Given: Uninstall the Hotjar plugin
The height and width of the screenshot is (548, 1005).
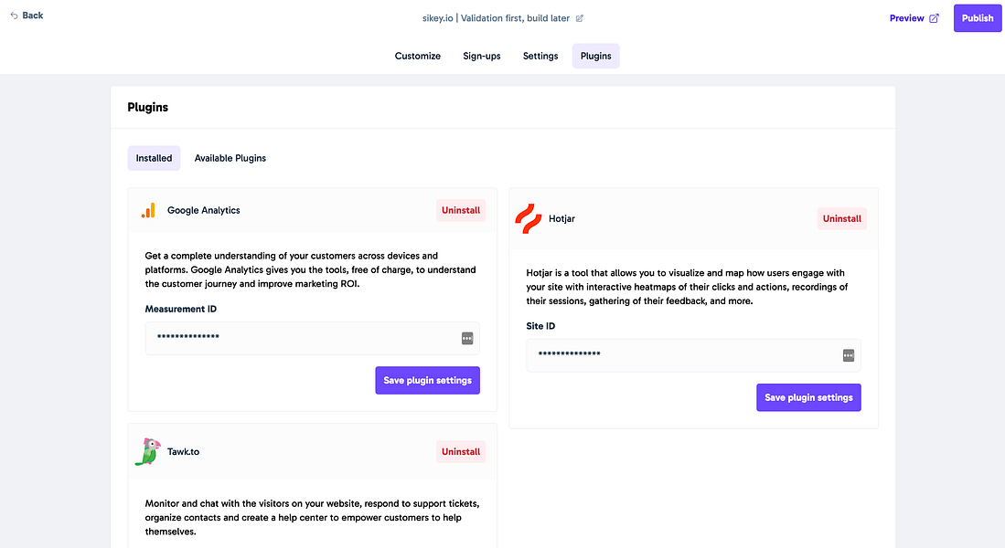Looking at the screenshot, I should click(840, 218).
